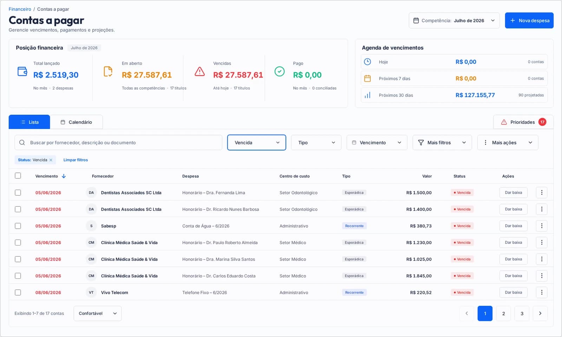Select page 1 in pagination
This screenshot has height=337, width=562.
pos(485,314)
